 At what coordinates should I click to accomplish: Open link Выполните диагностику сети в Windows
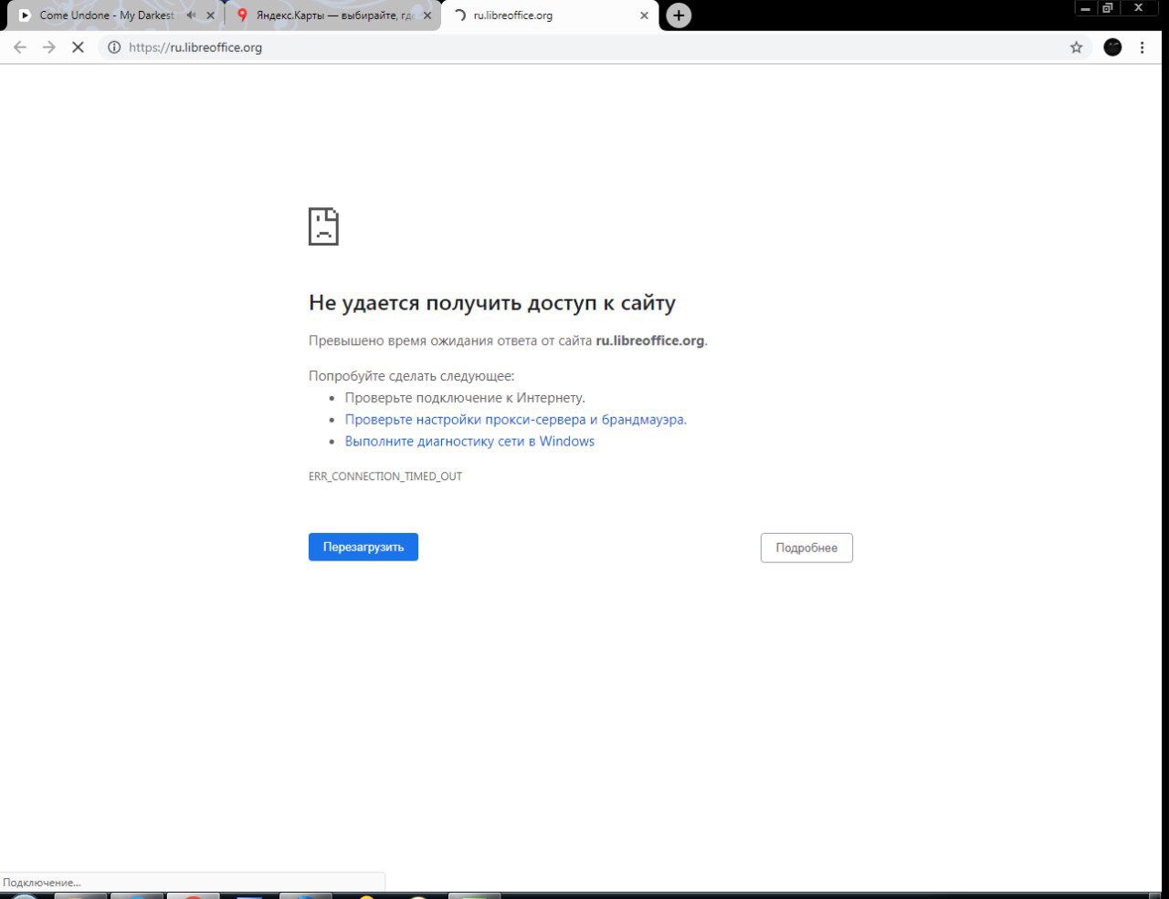(x=469, y=442)
